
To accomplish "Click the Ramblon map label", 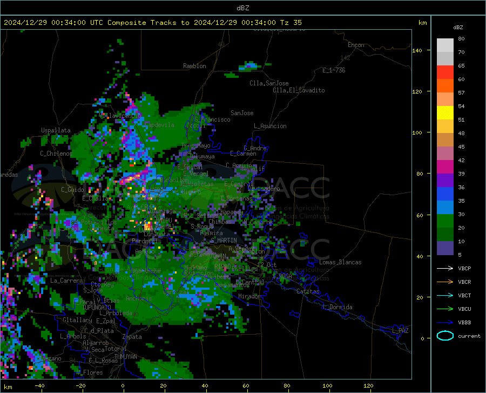I will click(194, 66).
